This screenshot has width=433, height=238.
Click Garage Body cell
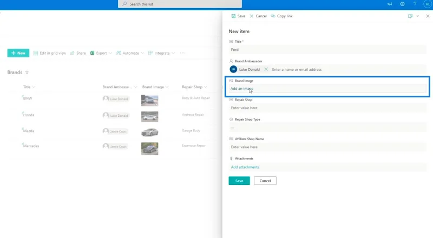click(x=191, y=130)
